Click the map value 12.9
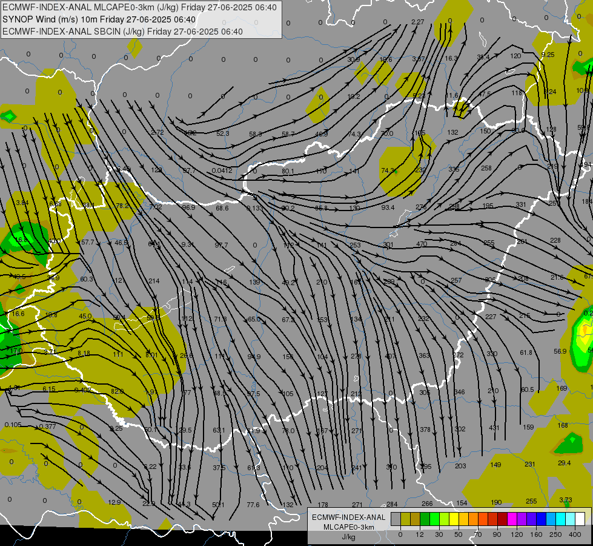 pos(114,502)
